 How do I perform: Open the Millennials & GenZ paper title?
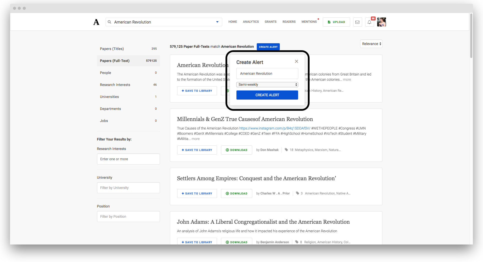coord(245,119)
